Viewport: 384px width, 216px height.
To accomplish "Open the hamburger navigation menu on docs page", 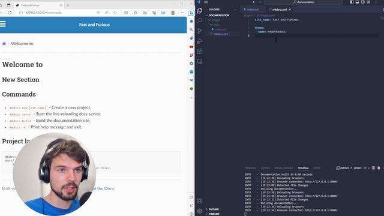I will pos(2,24).
